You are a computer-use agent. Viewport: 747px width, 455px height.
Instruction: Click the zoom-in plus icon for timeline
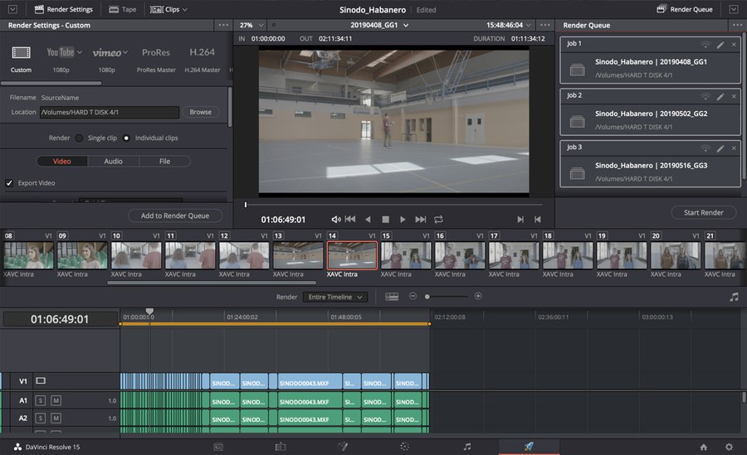(478, 297)
